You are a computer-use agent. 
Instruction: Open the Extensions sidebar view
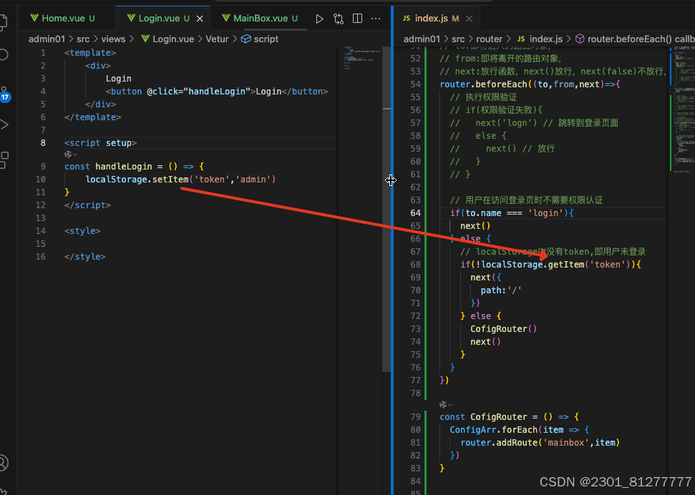pos(4,160)
